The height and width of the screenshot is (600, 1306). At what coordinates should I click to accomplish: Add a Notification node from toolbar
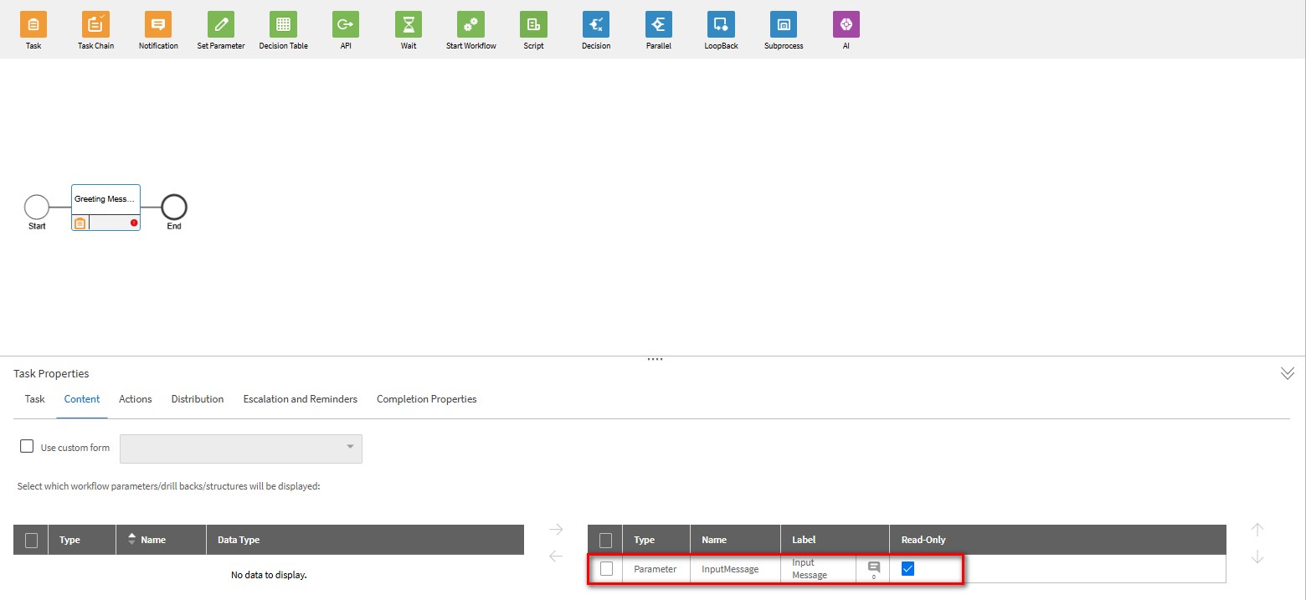[158, 24]
